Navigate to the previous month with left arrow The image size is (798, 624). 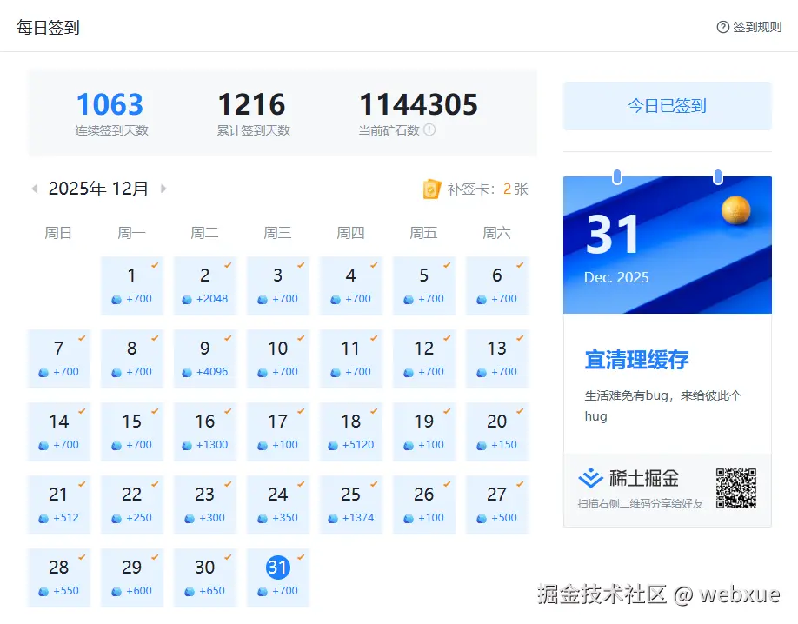[x=34, y=188]
